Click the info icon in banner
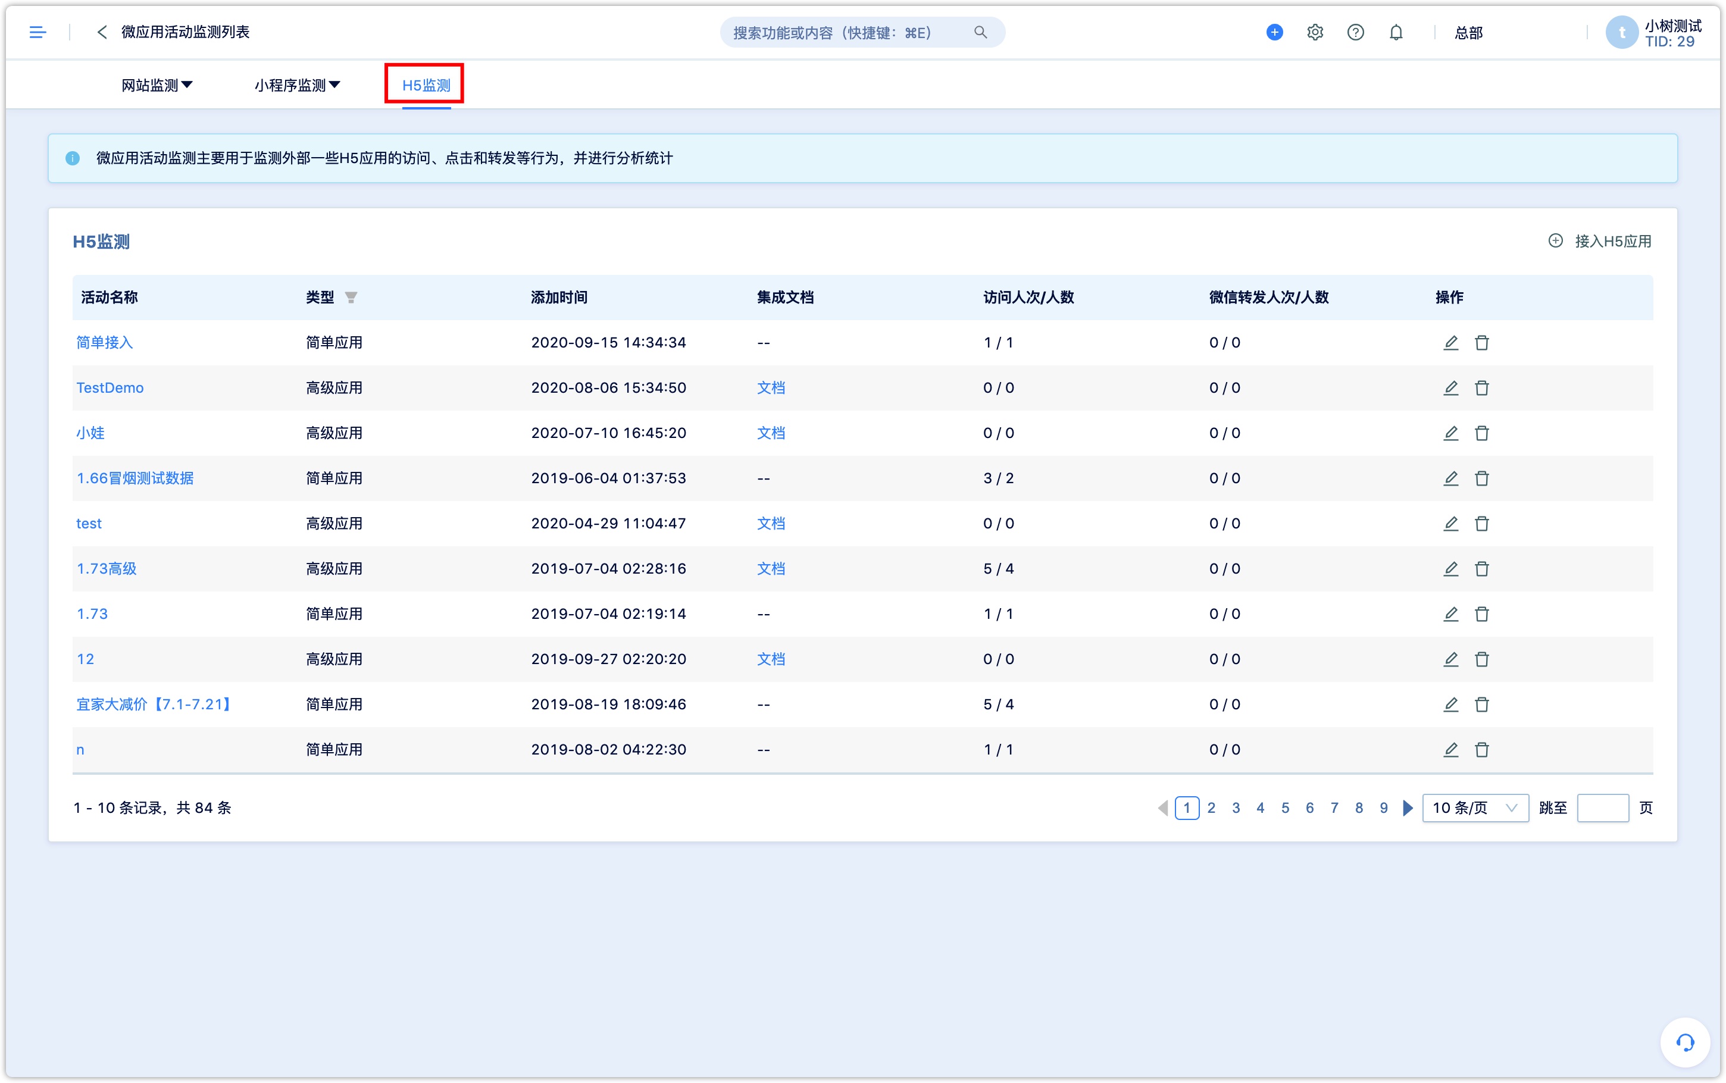Screen dimensions: 1726x1083 [73, 158]
